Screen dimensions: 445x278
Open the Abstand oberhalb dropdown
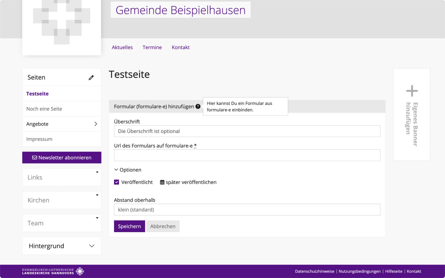tap(247, 210)
